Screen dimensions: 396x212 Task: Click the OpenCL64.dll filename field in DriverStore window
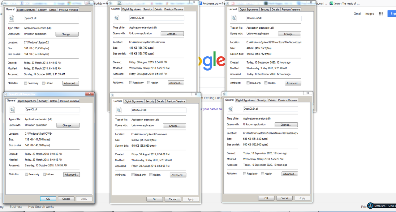[x=270, y=109]
